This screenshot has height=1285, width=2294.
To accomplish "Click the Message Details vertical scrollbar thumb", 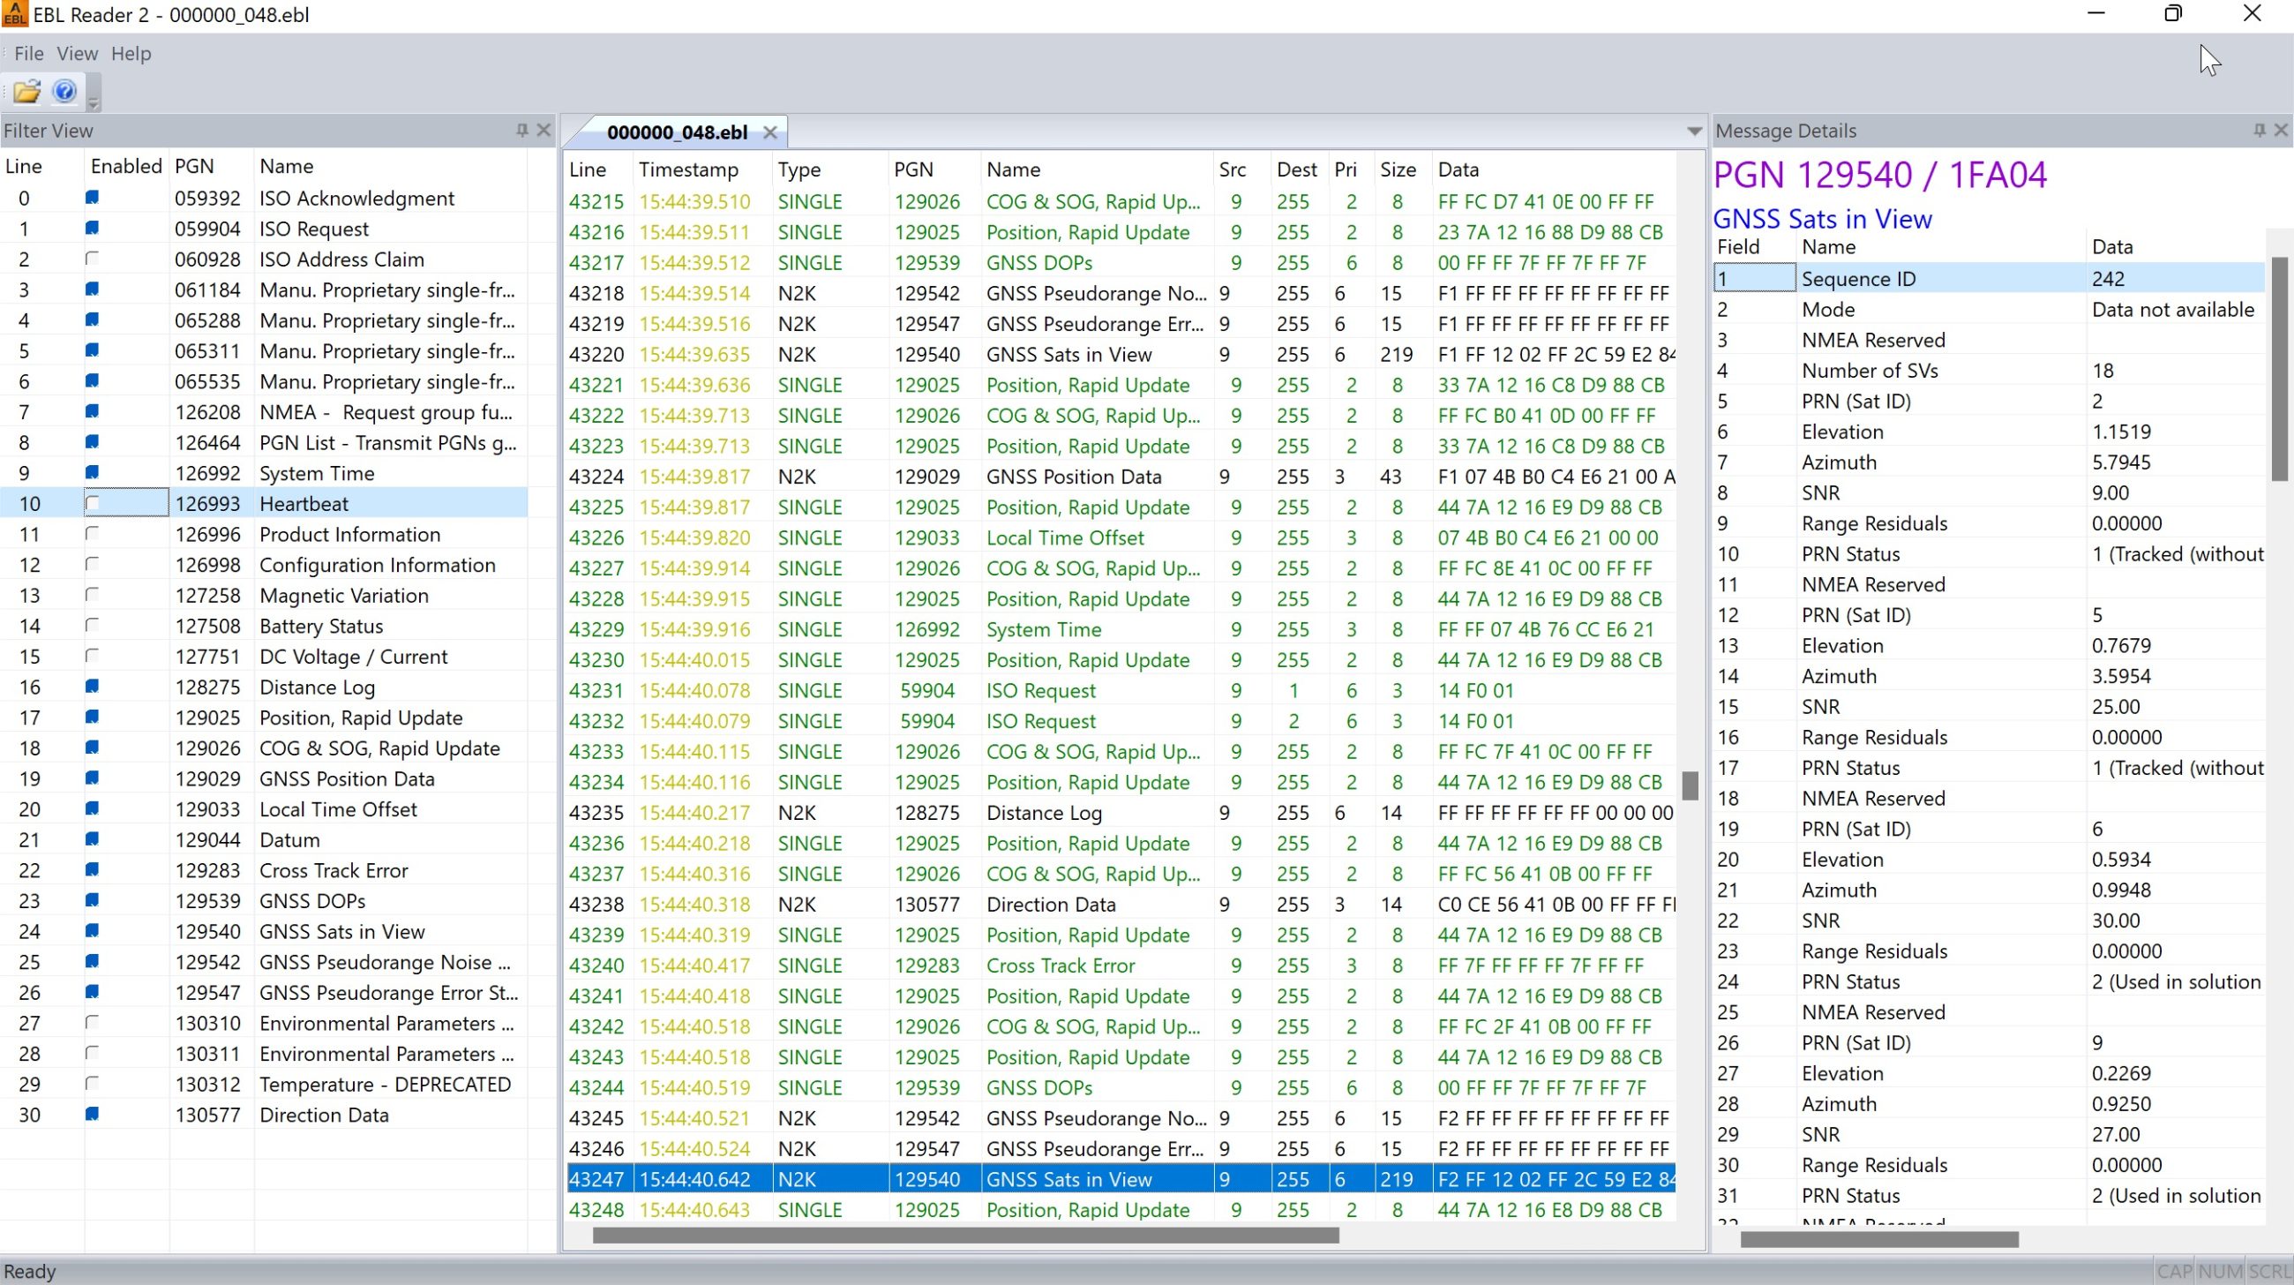I will [x=2279, y=368].
